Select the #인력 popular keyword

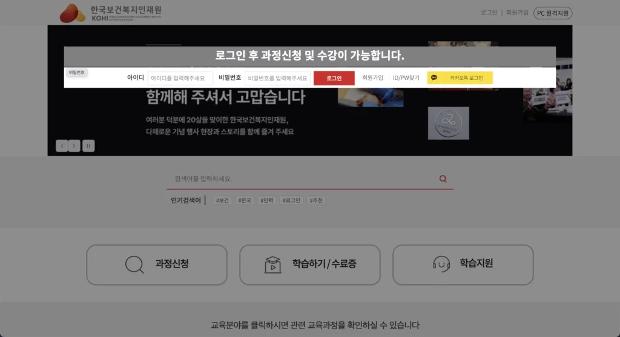point(266,200)
